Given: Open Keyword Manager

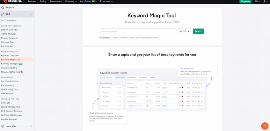Looking at the screenshot, I should click(x=10, y=64).
